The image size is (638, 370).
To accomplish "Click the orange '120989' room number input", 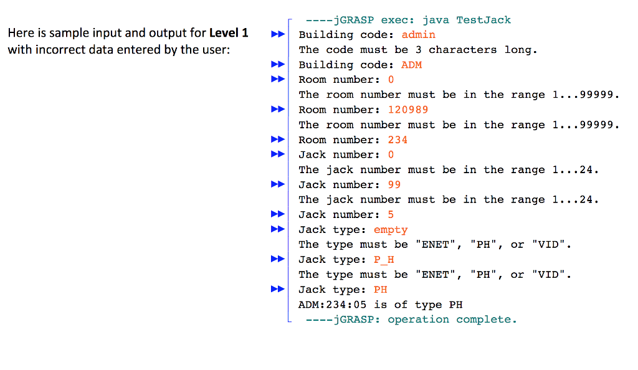I will click(407, 110).
